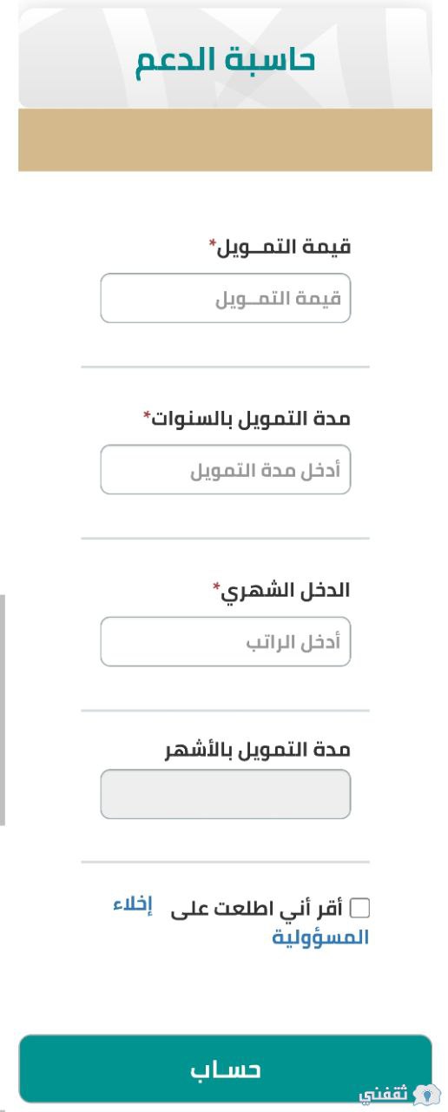Click the مدة التمويل بالسنوات field label
The image size is (448, 1112).
252,419
